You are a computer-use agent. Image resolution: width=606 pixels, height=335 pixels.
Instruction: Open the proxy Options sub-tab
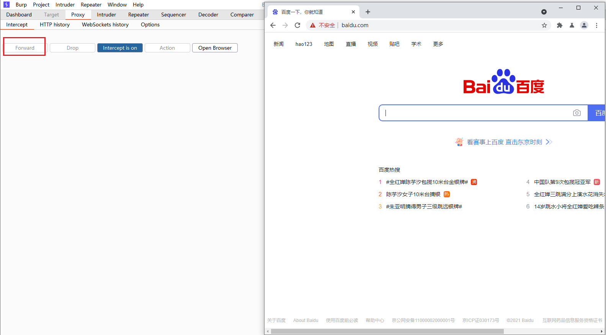pos(150,24)
